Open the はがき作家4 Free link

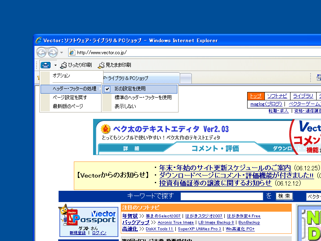tap(244, 216)
